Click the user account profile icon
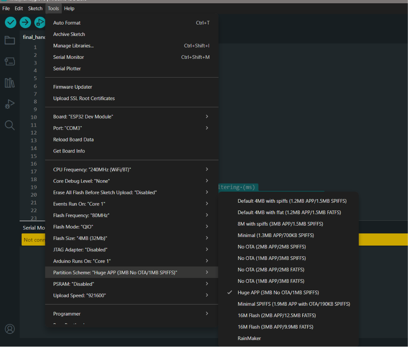This screenshot has width=408, height=347. pos(10,329)
